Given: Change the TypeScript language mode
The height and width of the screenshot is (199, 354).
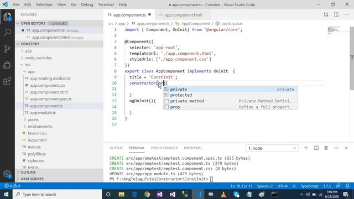Looking at the screenshot, I should [x=310, y=186].
